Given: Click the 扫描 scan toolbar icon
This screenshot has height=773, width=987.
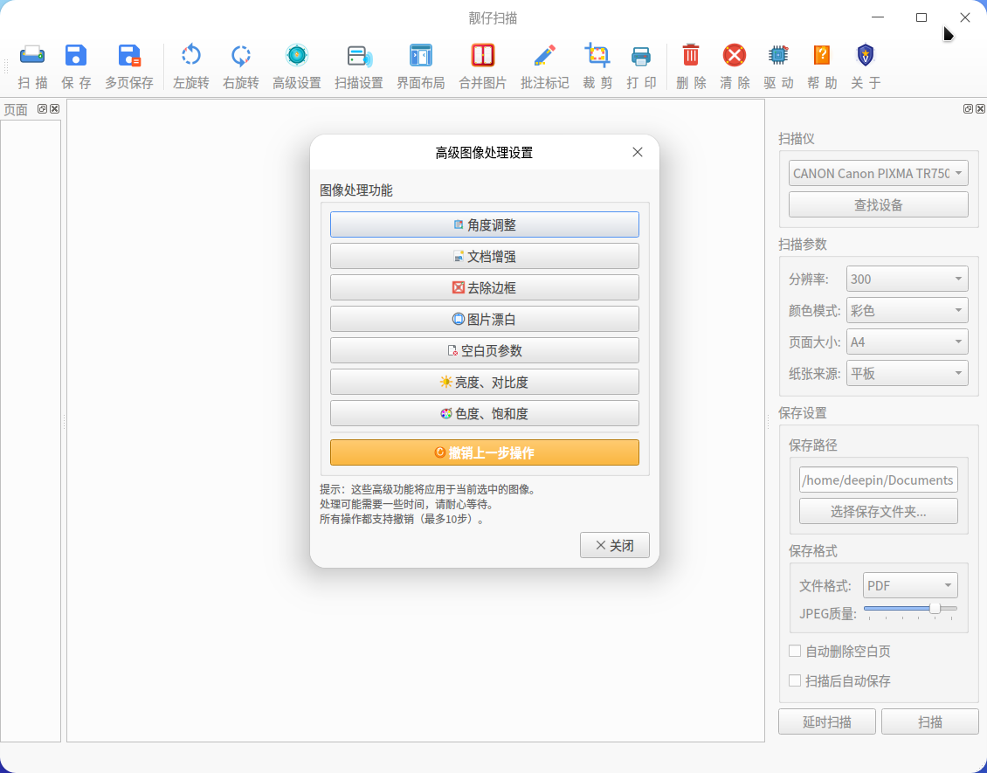Looking at the screenshot, I should point(32,55).
